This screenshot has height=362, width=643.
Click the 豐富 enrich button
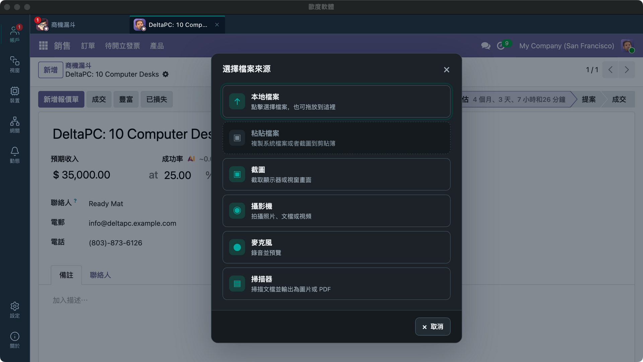[x=126, y=99]
